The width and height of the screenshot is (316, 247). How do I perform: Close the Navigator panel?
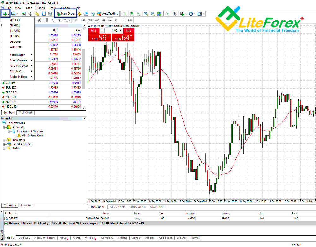tap(84, 118)
